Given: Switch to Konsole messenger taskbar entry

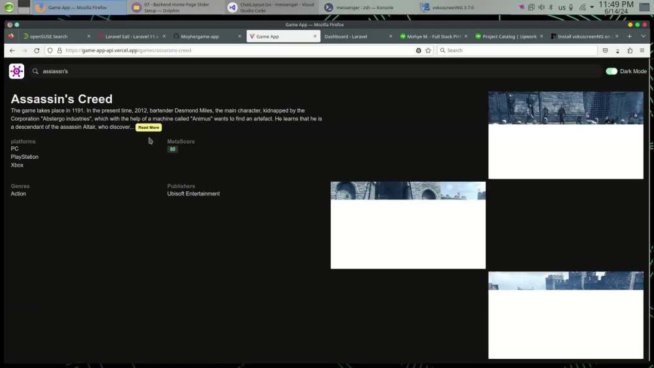Looking at the screenshot, I should tap(364, 7).
